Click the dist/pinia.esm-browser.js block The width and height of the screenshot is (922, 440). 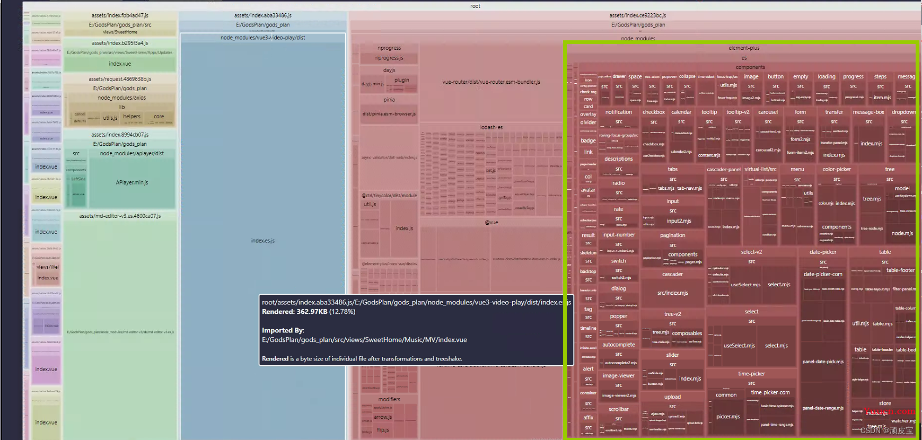pyautogui.click(x=389, y=114)
